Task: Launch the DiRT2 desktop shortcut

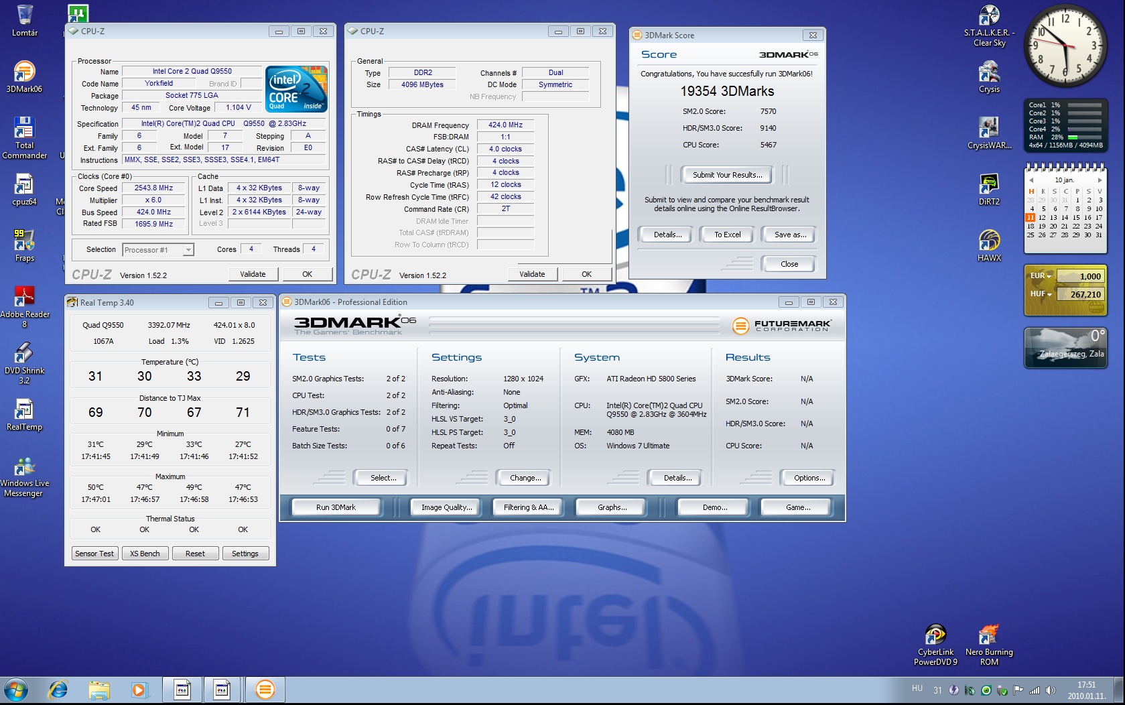Action: coord(989,190)
